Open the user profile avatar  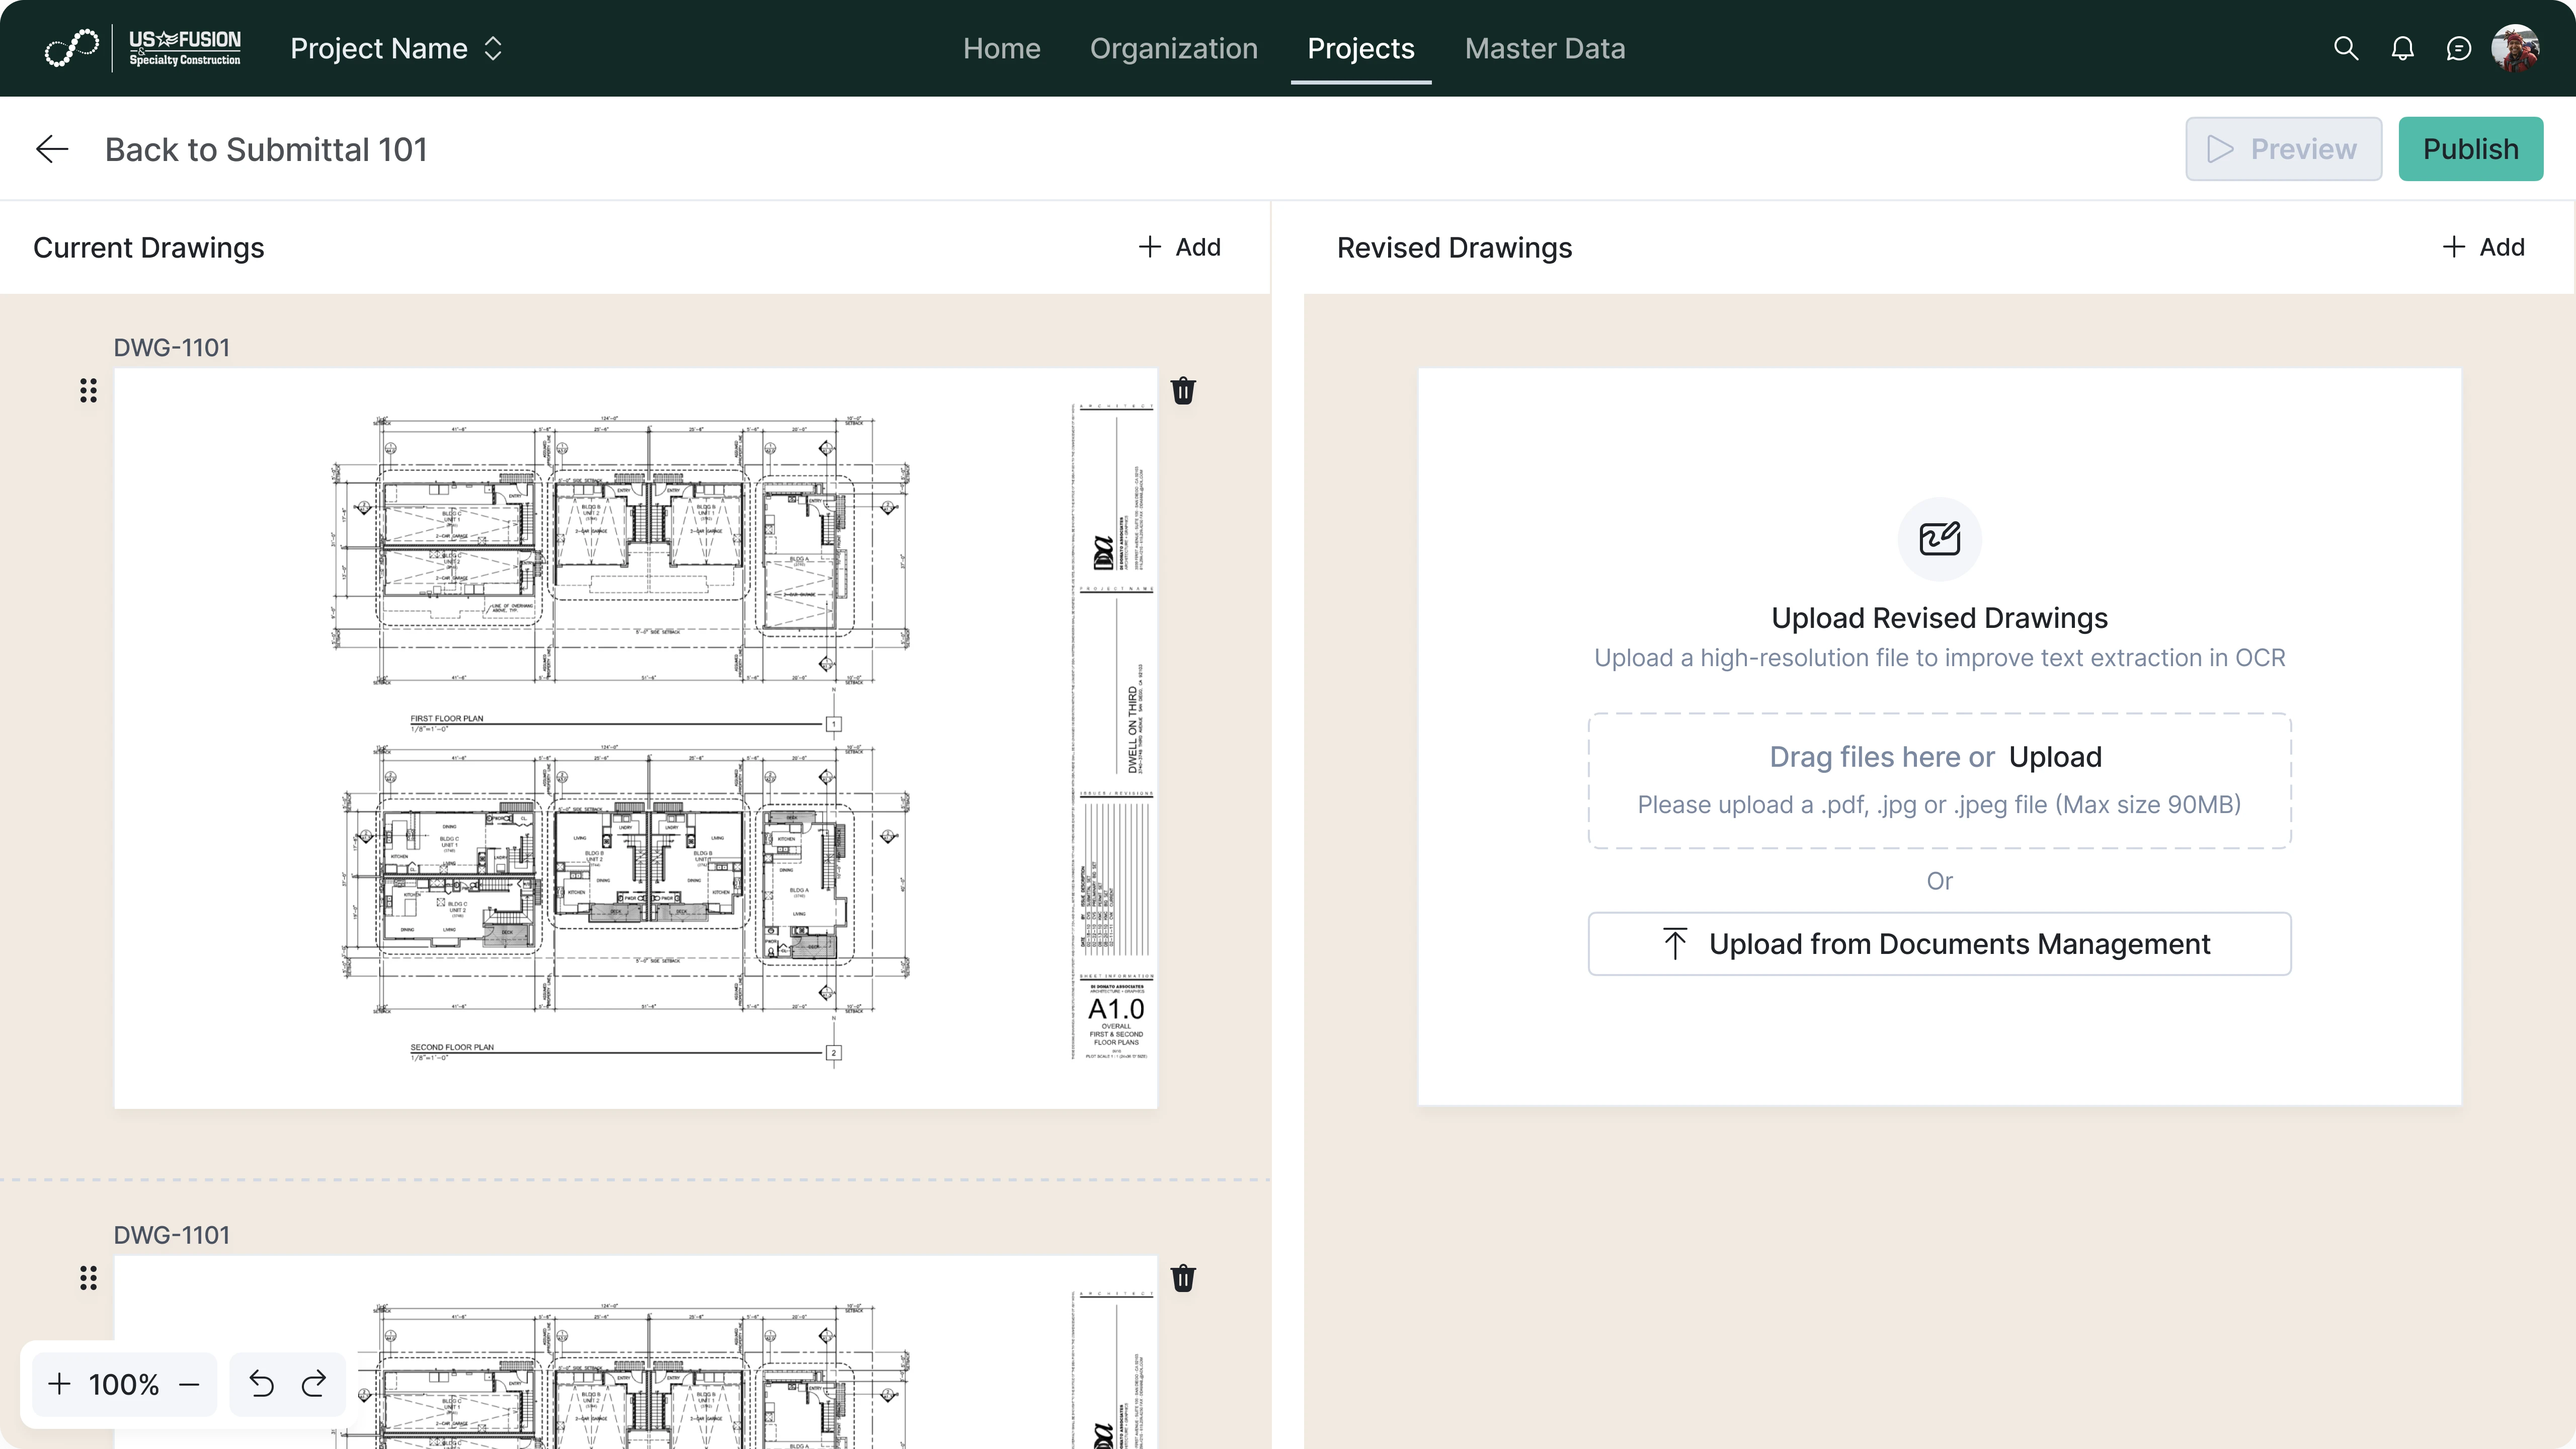tap(2516, 47)
